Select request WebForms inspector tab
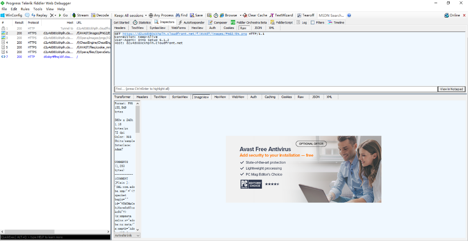 (x=179, y=28)
